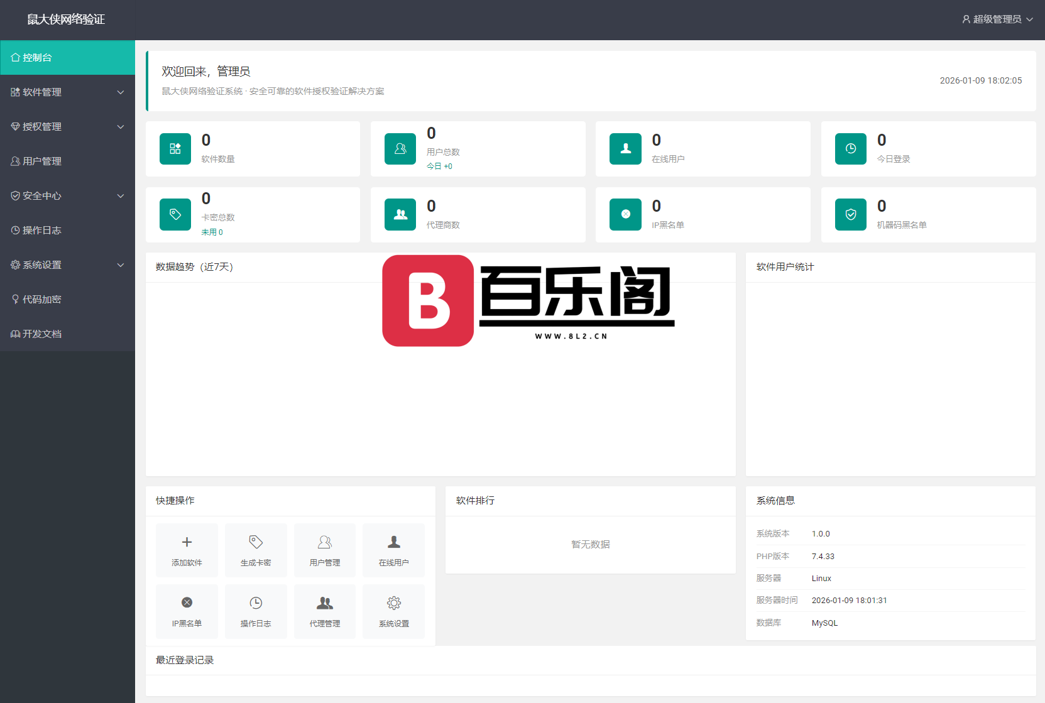This screenshot has width=1045, height=703.
Task: Click the 用户管理 quick action icon
Action: coord(324,542)
